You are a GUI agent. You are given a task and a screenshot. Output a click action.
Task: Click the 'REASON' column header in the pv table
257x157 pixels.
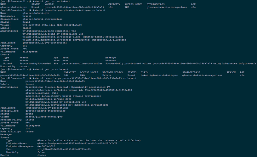(x=231, y=72)
